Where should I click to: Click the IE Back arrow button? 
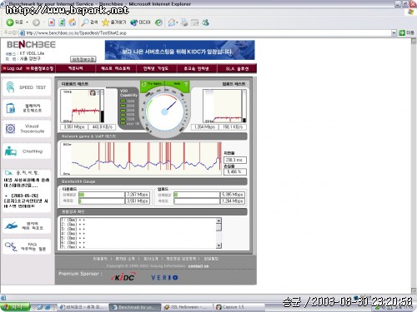10,22
